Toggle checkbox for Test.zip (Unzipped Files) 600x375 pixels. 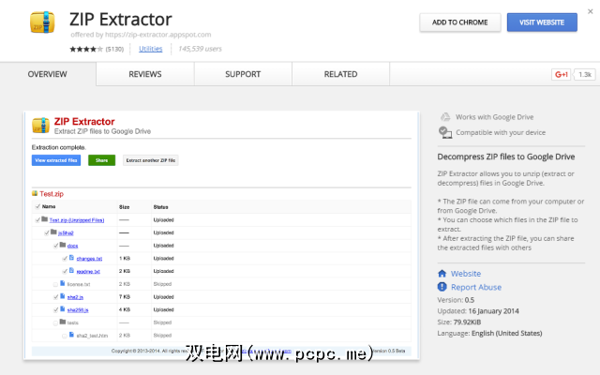coord(37,220)
